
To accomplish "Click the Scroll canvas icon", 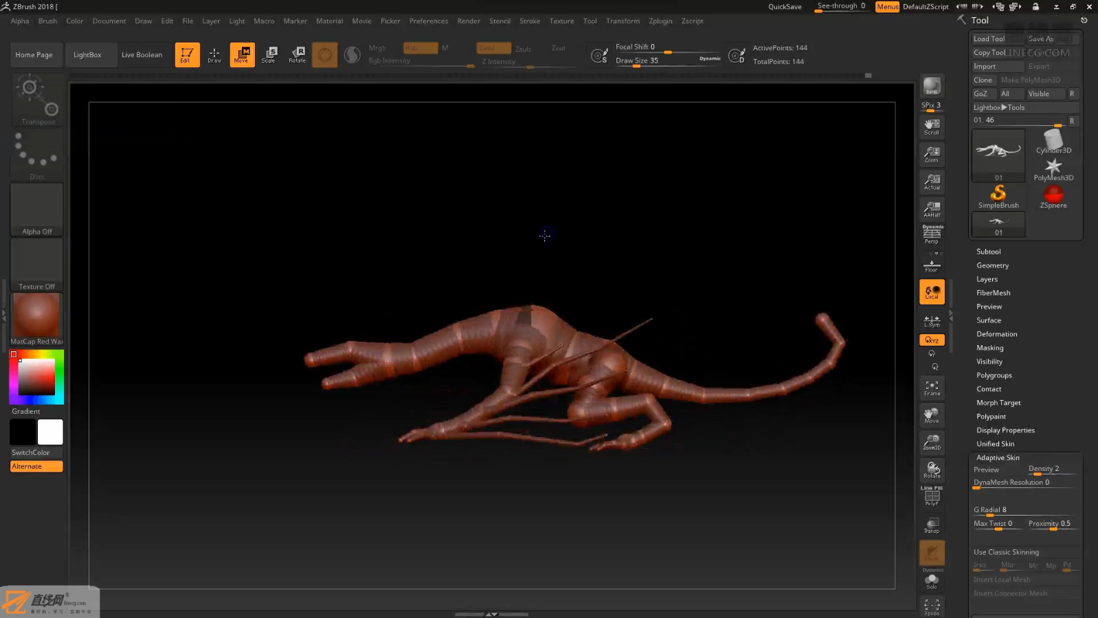I will tap(932, 126).
